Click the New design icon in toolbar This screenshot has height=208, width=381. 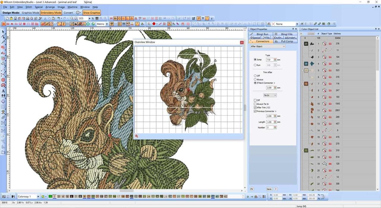coord(7,18)
